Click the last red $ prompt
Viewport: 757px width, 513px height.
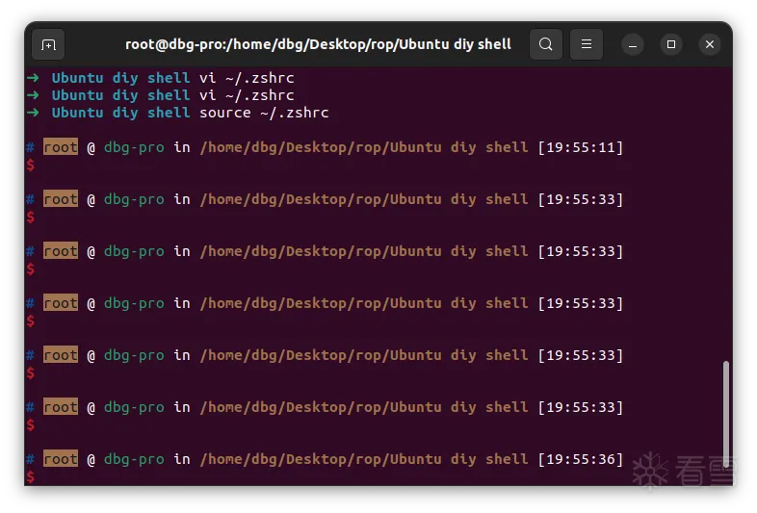tap(31, 477)
